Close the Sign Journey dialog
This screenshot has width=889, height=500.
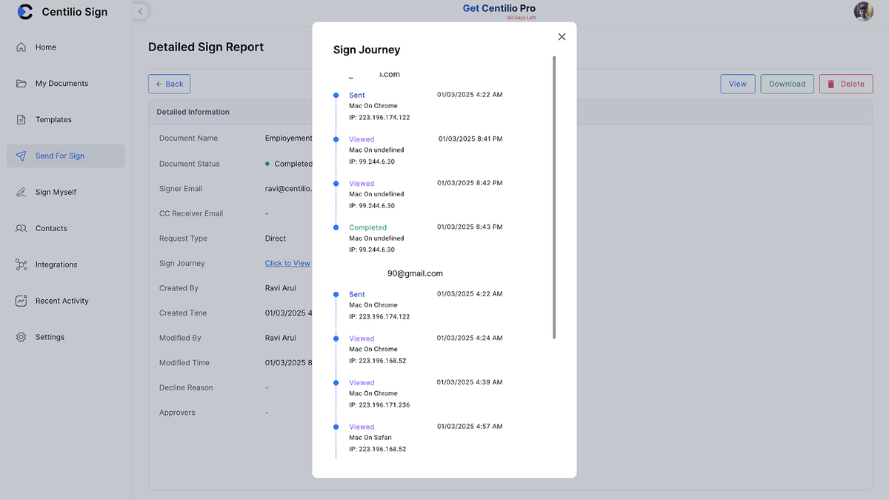tap(562, 37)
